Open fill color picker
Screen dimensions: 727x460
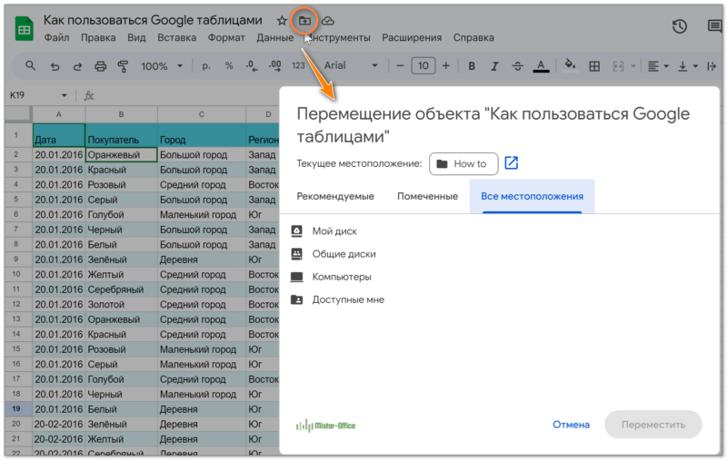pos(571,65)
